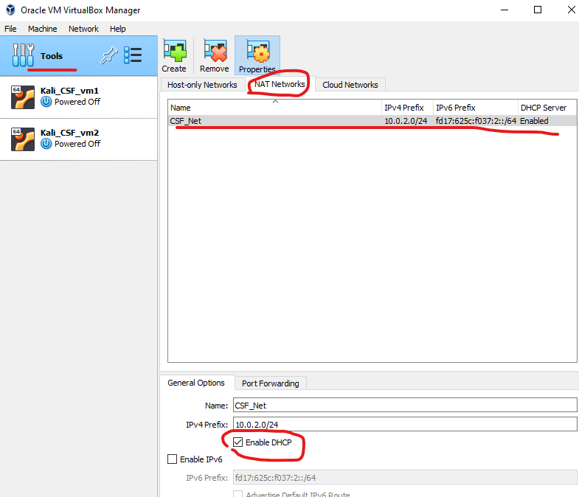579x497 pixels.
Task: Click the Create NAT network icon
Action: click(174, 51)
